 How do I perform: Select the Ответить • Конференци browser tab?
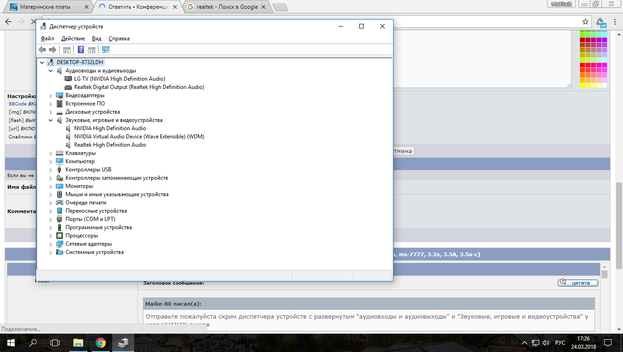point(137,7)
